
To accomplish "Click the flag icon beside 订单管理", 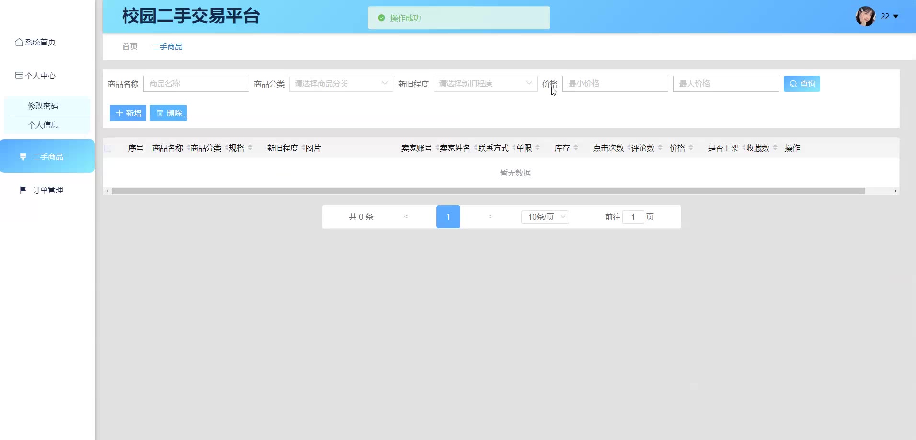I will (23, 190).
